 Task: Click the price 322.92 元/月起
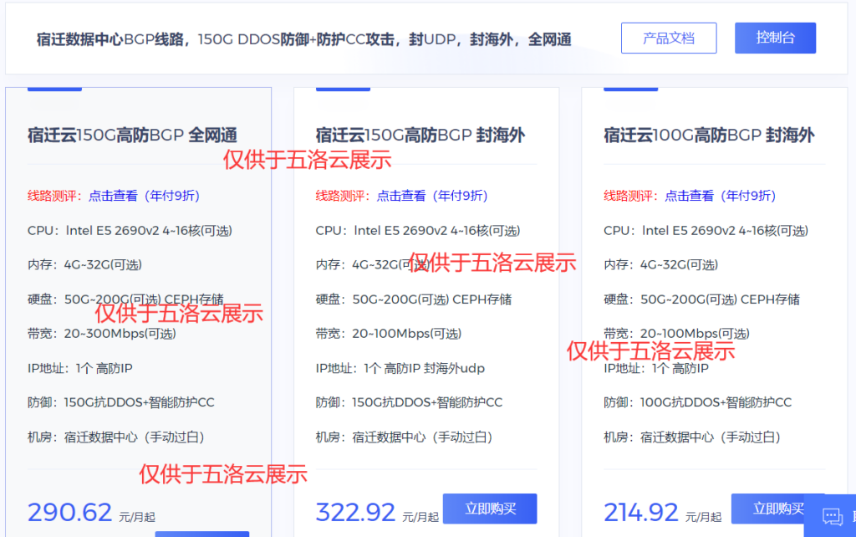pos(357,511)
